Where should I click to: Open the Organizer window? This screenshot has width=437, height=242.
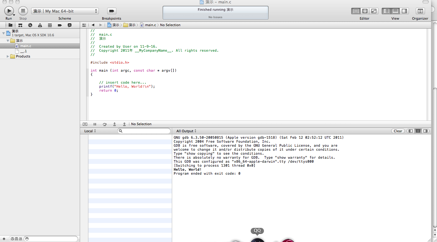coord(420,11)
